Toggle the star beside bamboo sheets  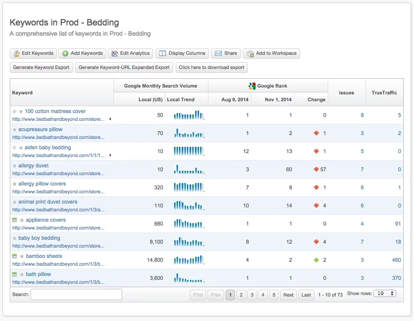[x=22, y=256]
